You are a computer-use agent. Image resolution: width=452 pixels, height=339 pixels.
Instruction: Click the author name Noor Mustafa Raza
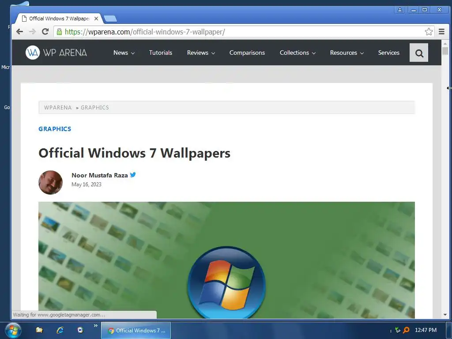(99, 175)
